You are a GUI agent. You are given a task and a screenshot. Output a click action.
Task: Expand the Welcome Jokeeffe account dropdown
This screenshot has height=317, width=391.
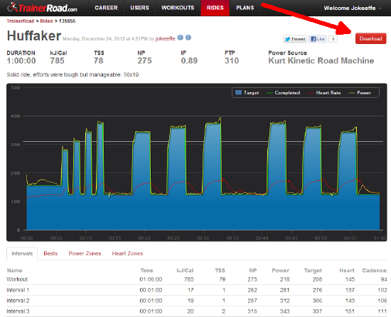(x=353, y=8)
